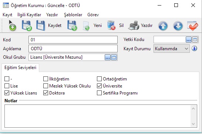Click Notlar scrollbar up arrow

click(x=193, y=109)
